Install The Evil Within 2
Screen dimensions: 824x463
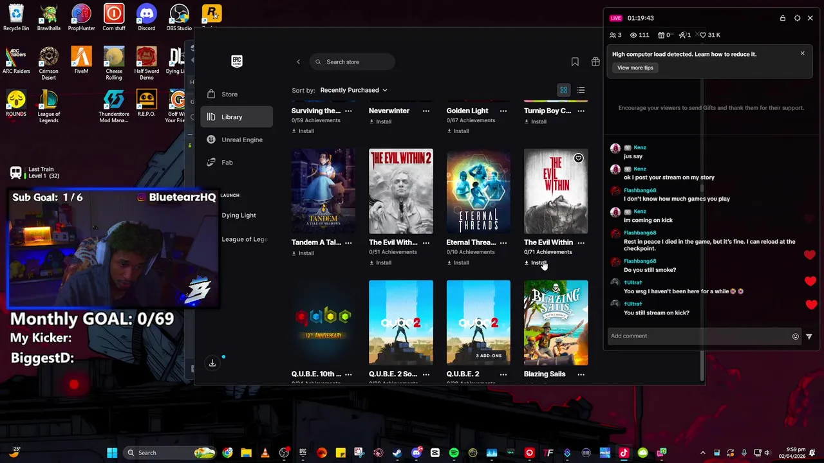pos(380,262)
